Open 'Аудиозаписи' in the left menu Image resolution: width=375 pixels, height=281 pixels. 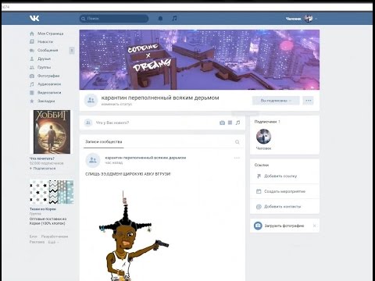pyautogui.click(x=49, y=84)
